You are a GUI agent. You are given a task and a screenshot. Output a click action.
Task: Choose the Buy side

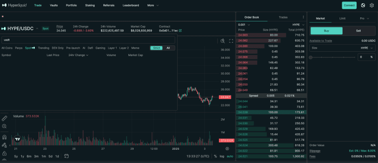click(x=326, y=31)
